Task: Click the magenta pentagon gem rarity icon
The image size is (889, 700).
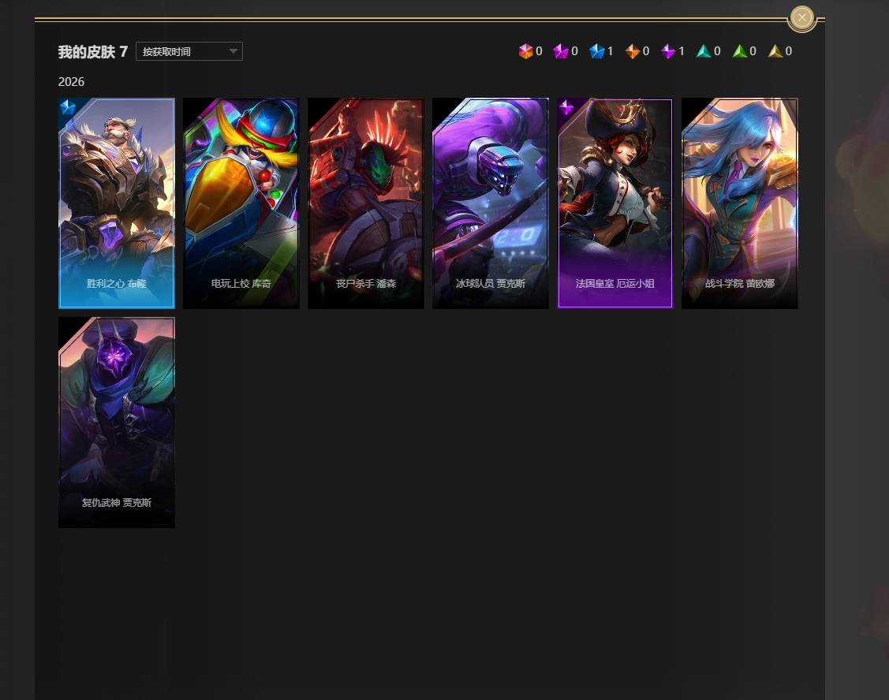Action: click(x=561, y=51)
